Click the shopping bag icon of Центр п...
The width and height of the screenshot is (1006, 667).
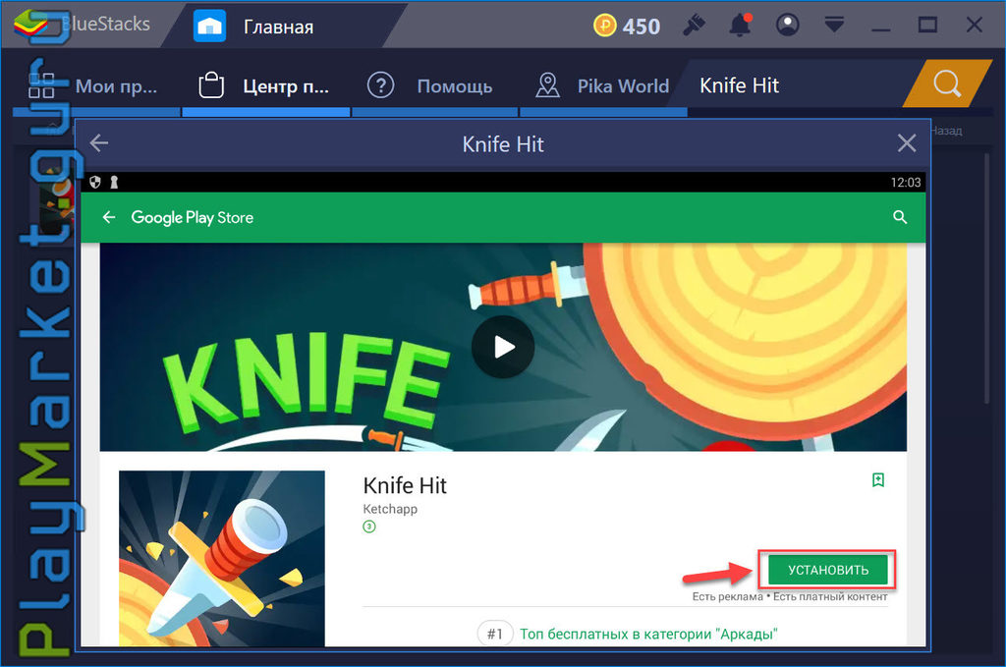coord(211,84)
